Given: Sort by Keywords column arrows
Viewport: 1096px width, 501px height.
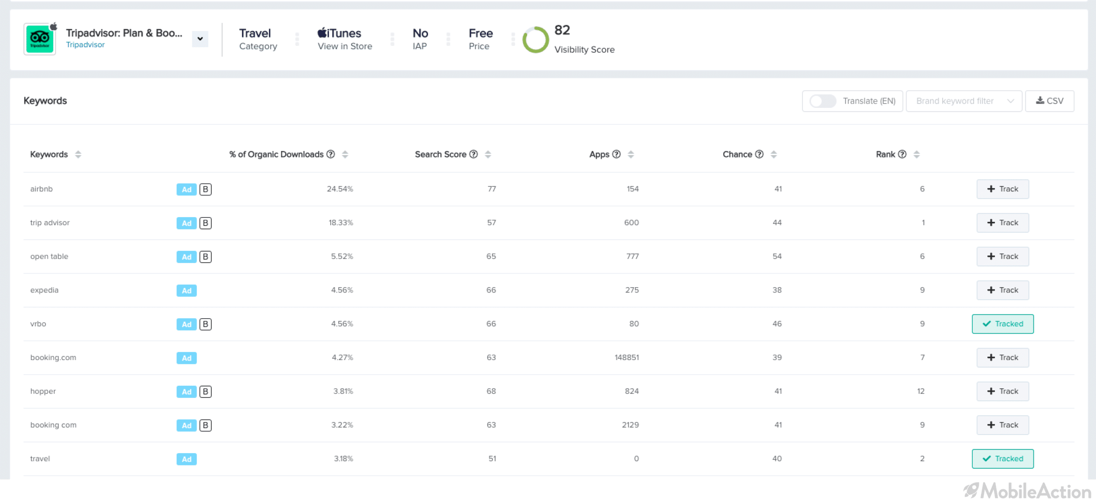Looking at the screenshot, I should point(78,154).
